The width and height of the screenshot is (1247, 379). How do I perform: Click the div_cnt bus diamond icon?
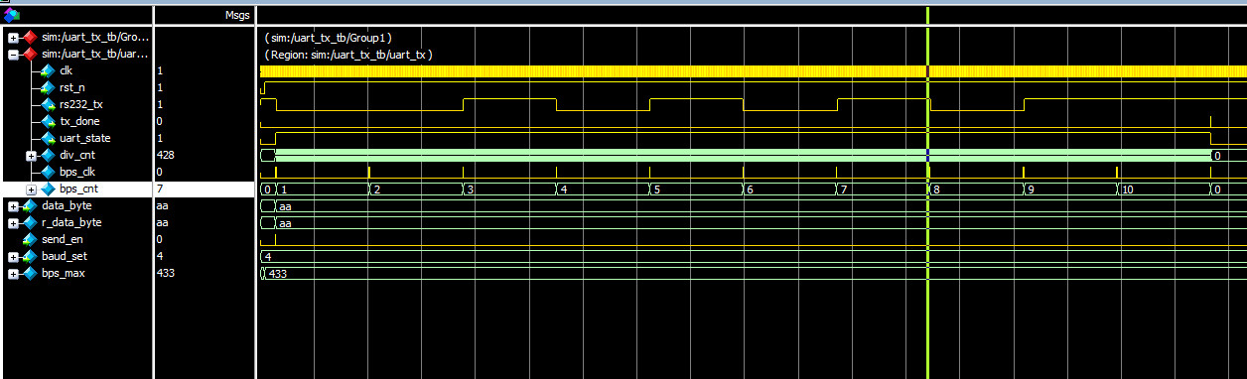click(x=48, y=155)
